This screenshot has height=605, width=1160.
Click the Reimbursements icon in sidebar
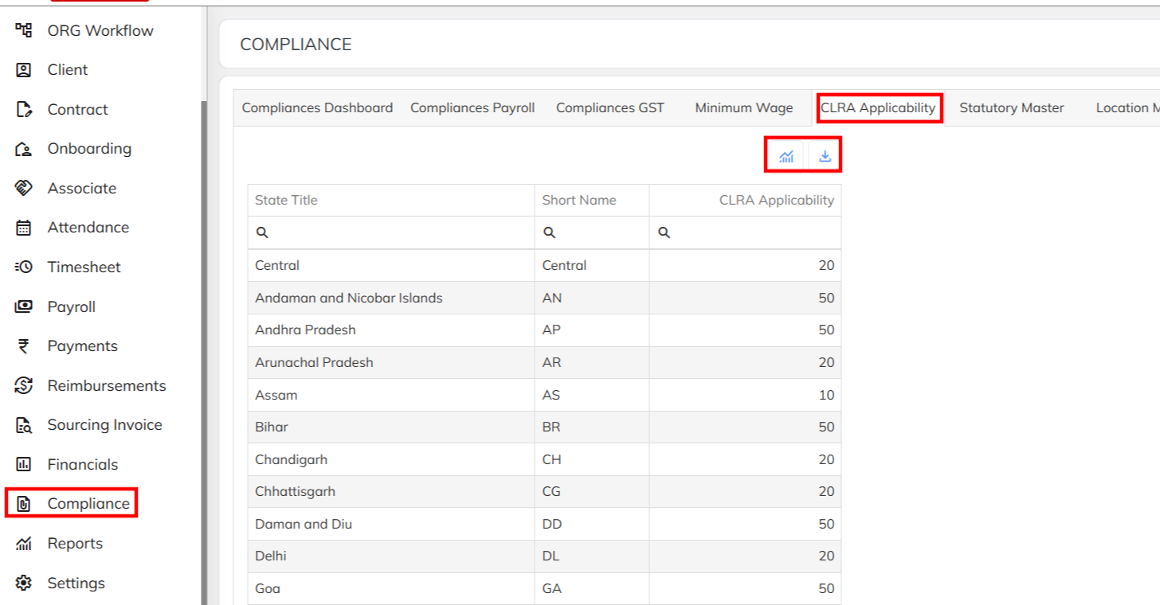click(24, 385)
